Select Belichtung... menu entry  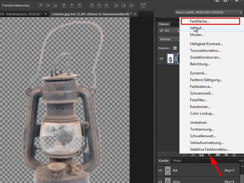(x=212, y=64)
